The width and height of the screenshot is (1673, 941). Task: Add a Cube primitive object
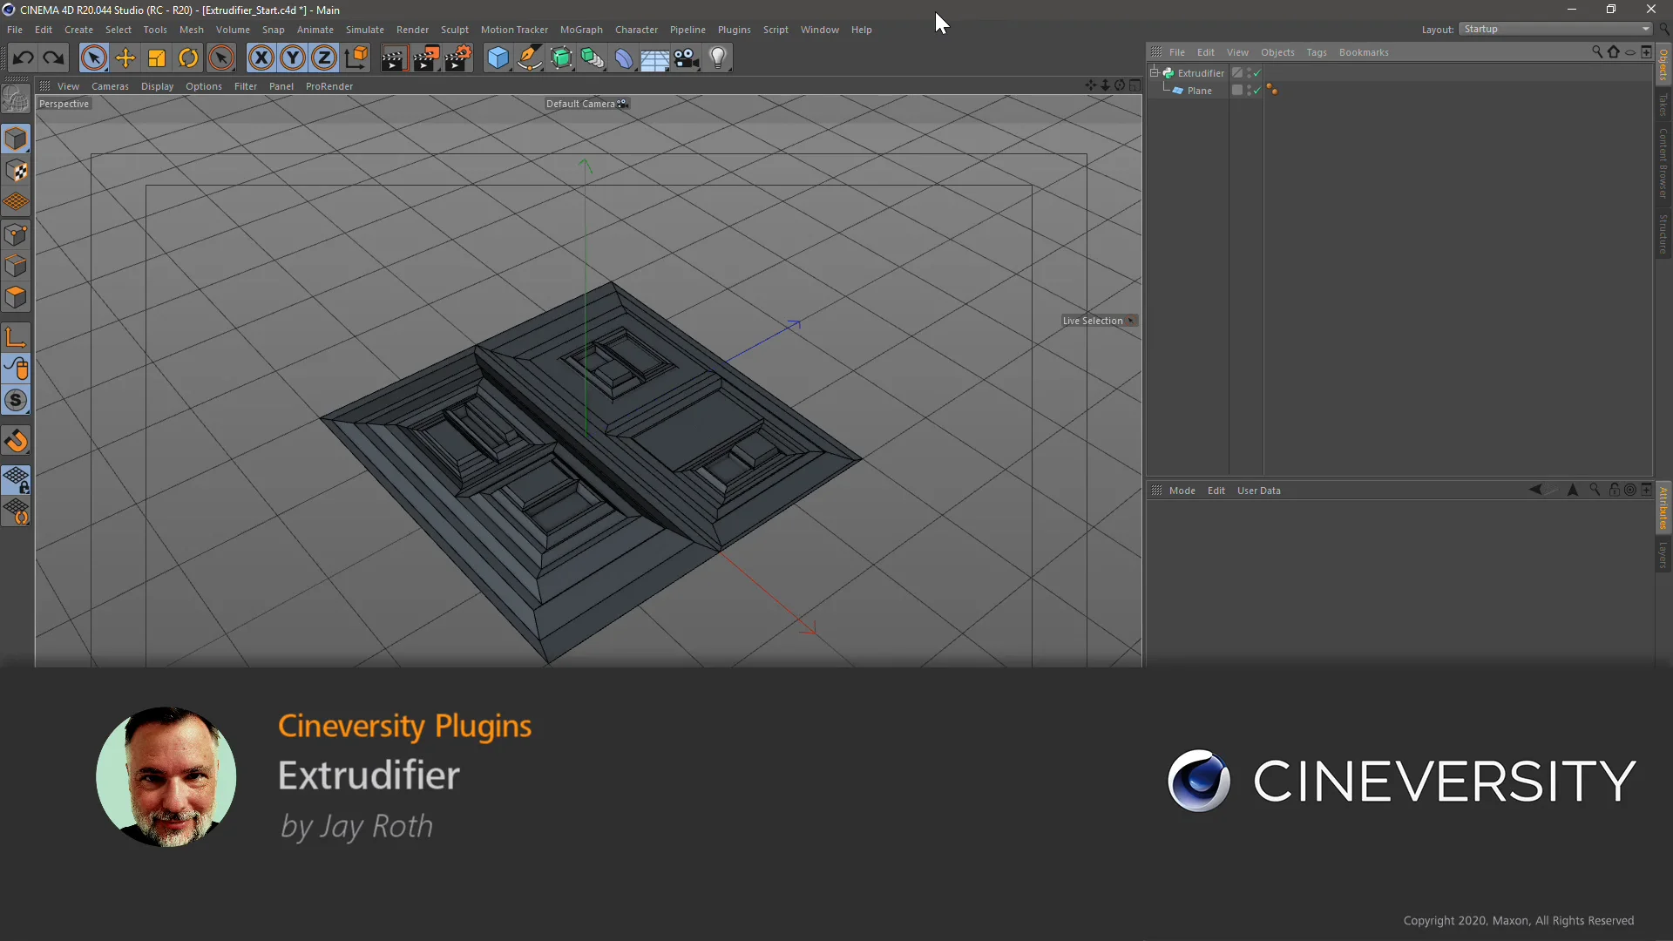click(x=498, y=58)
